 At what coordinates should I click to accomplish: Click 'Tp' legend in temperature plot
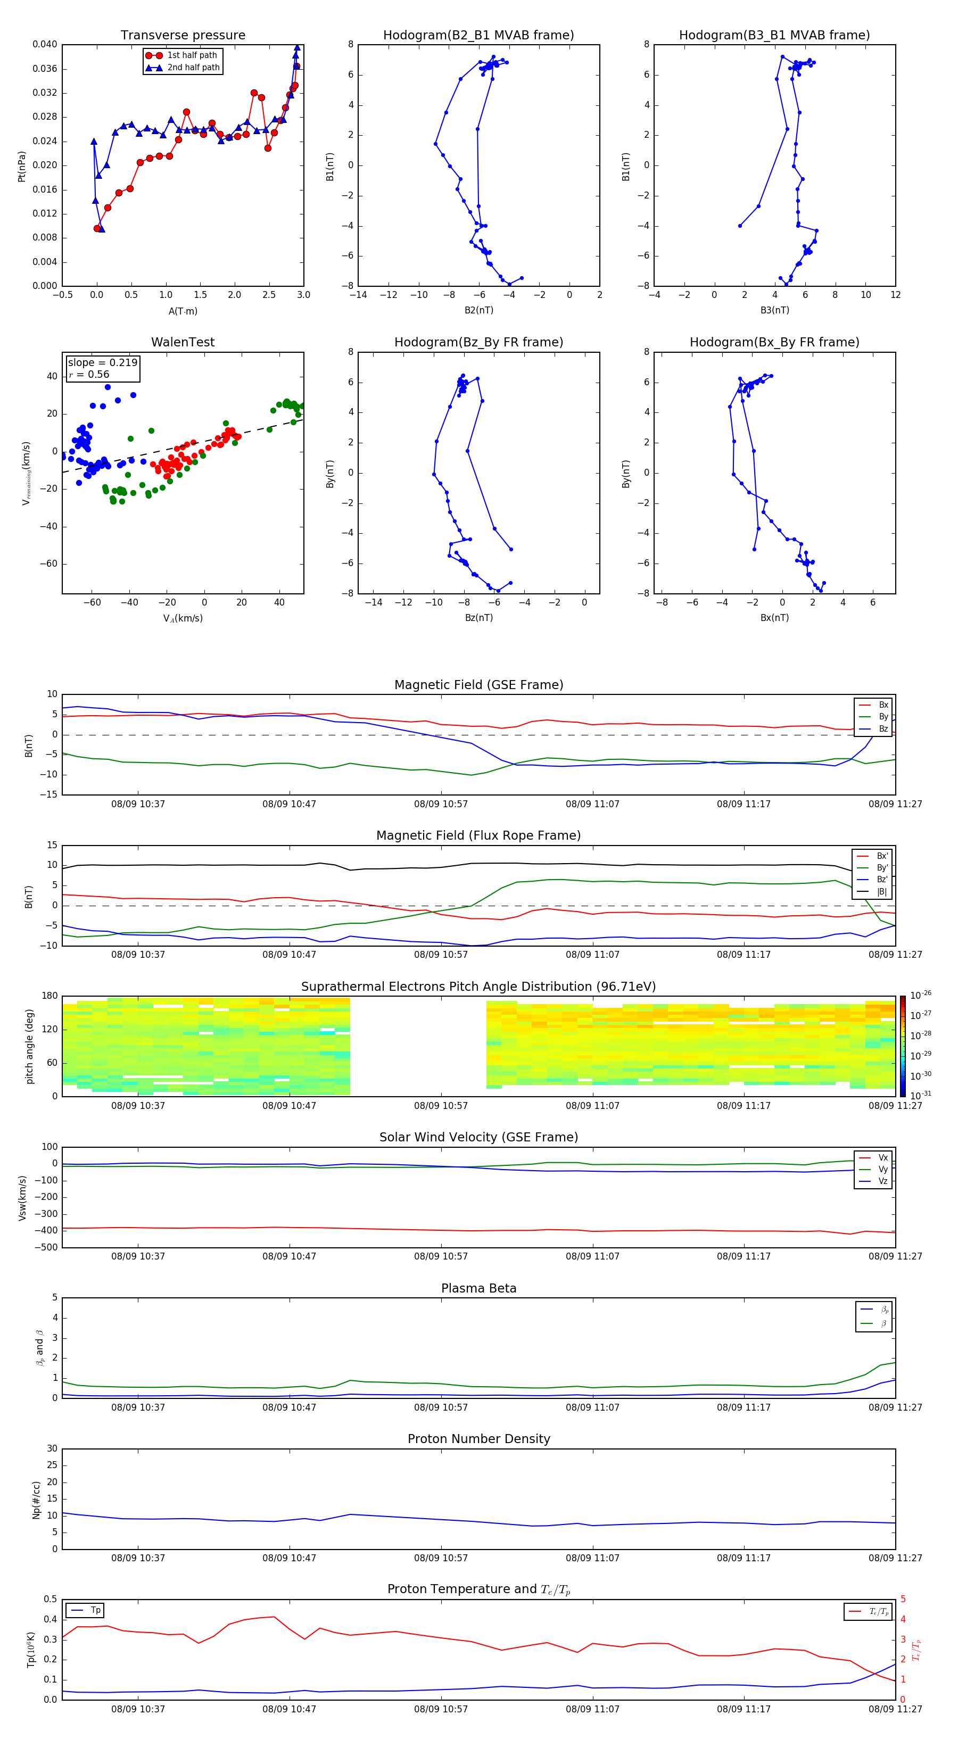point(85,1610)
